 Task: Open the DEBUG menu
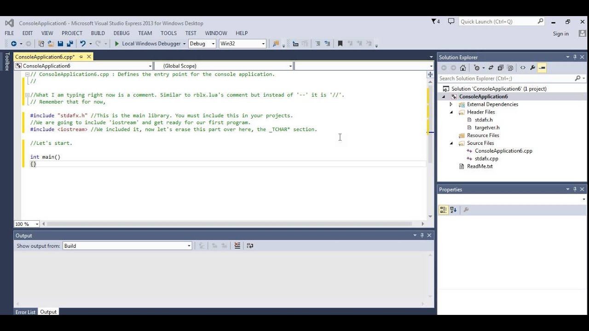click(x=121, y=33)
